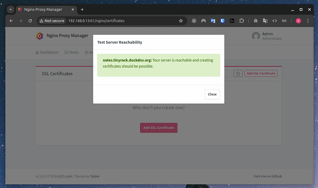Click the filled Add SSL Certificate center button

(159, 128)
